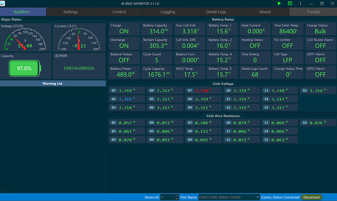Click the Charge ON status indicator

coord(124,31)
